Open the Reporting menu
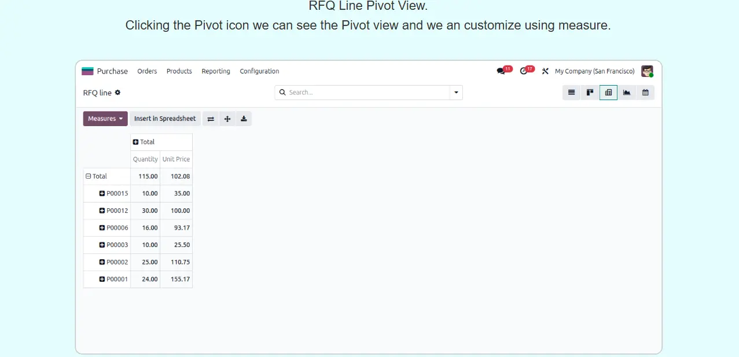Image resolution: width=739 pixels, height=357 pixels. tap(216, 71)
